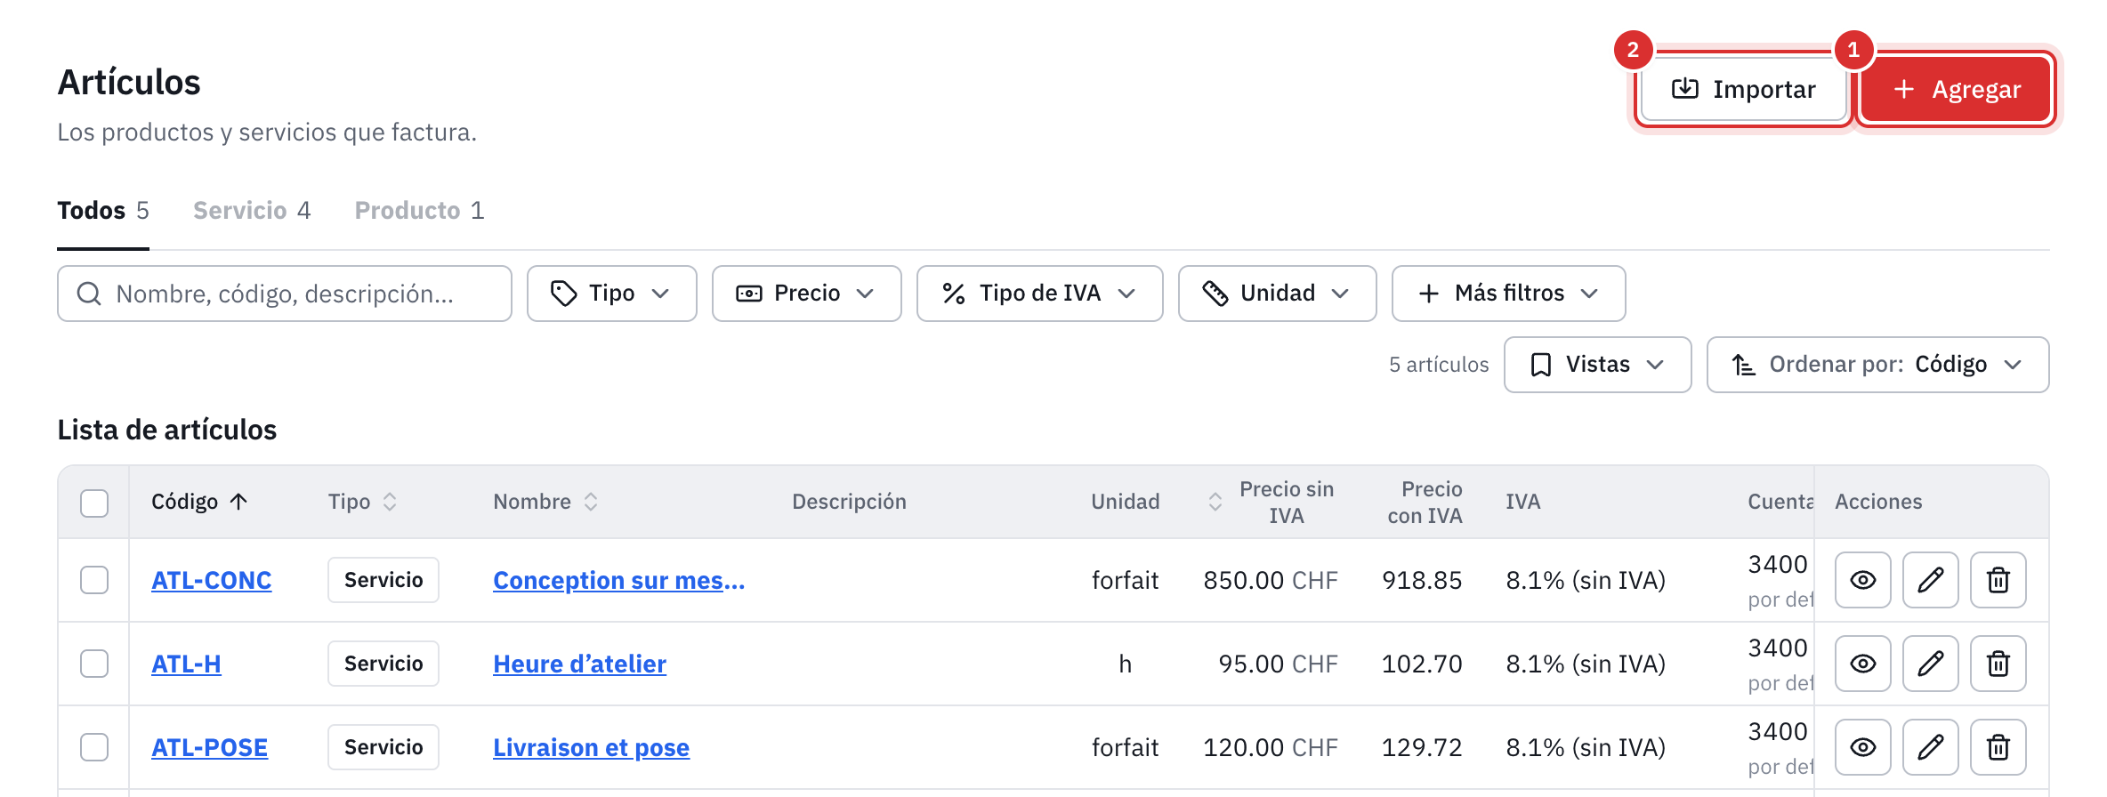
Task: Select all articles with header checkbox
Action: tap(94, 503)
